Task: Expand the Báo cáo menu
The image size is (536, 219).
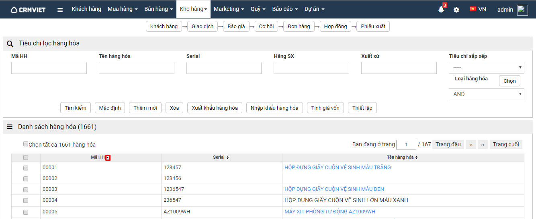Action: (285, 9)
